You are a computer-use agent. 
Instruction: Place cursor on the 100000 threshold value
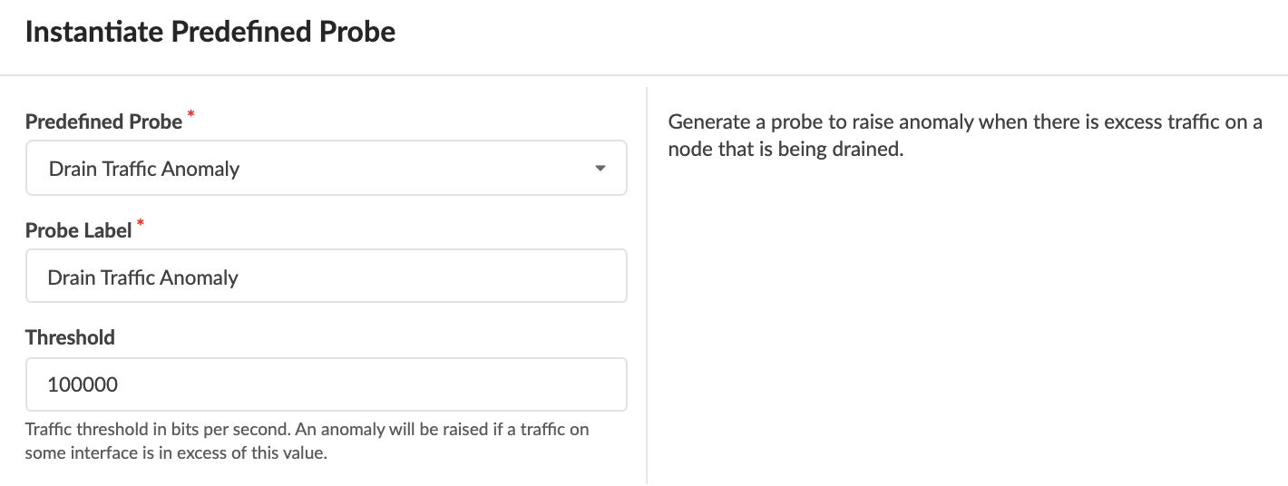(x=83, y=384)
